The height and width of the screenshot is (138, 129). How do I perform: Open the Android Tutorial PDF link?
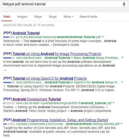click(x=26, y=33)
